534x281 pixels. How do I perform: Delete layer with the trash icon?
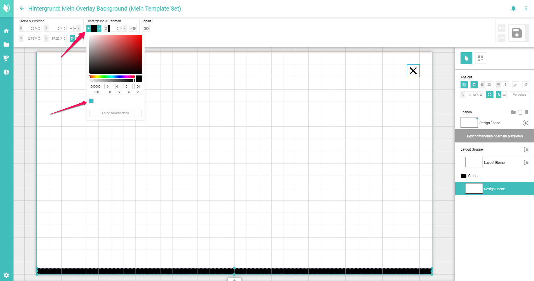coord(527,112)
